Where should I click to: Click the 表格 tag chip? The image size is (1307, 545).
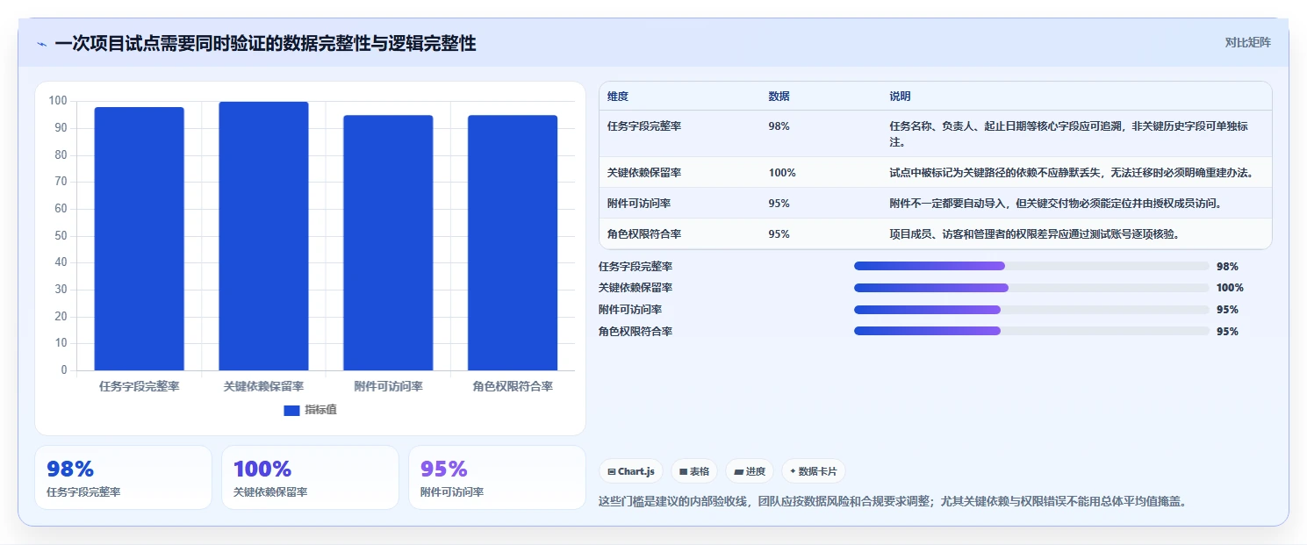tap(694, 471)
